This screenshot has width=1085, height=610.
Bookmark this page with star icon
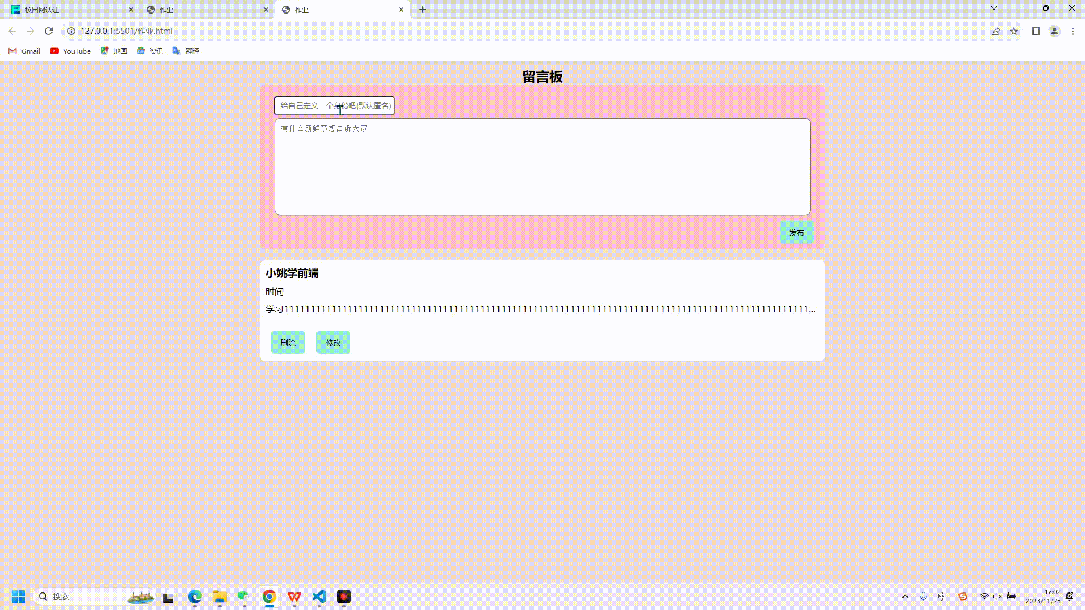pos(1014,31)
